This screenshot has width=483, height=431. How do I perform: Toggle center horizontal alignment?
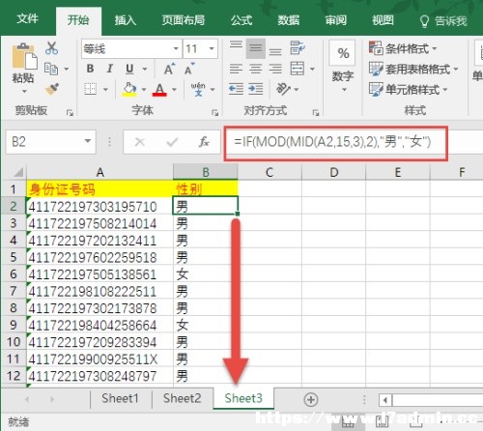click(x=256, y=69)
